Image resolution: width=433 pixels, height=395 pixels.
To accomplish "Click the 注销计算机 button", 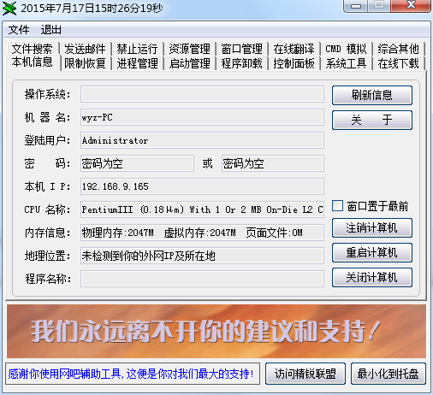I will [372, 227].
